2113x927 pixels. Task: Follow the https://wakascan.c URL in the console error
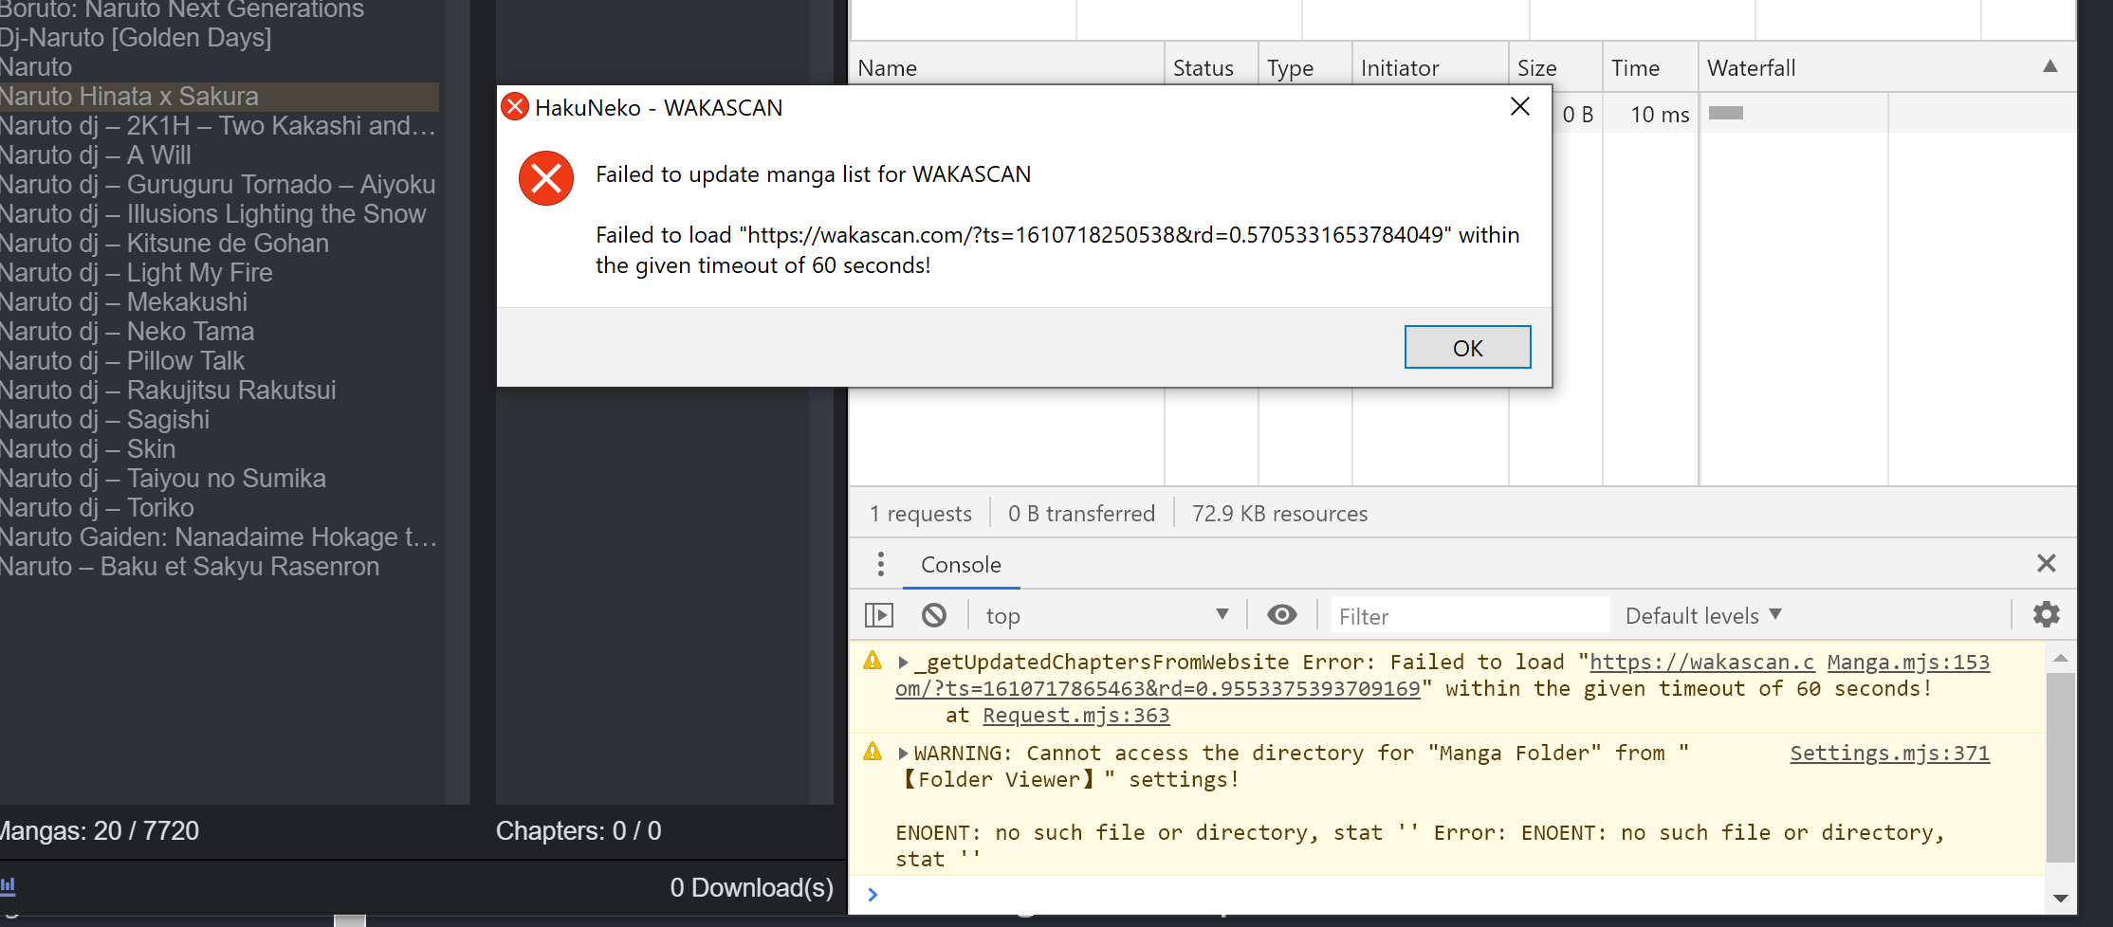click(1702, 662)
